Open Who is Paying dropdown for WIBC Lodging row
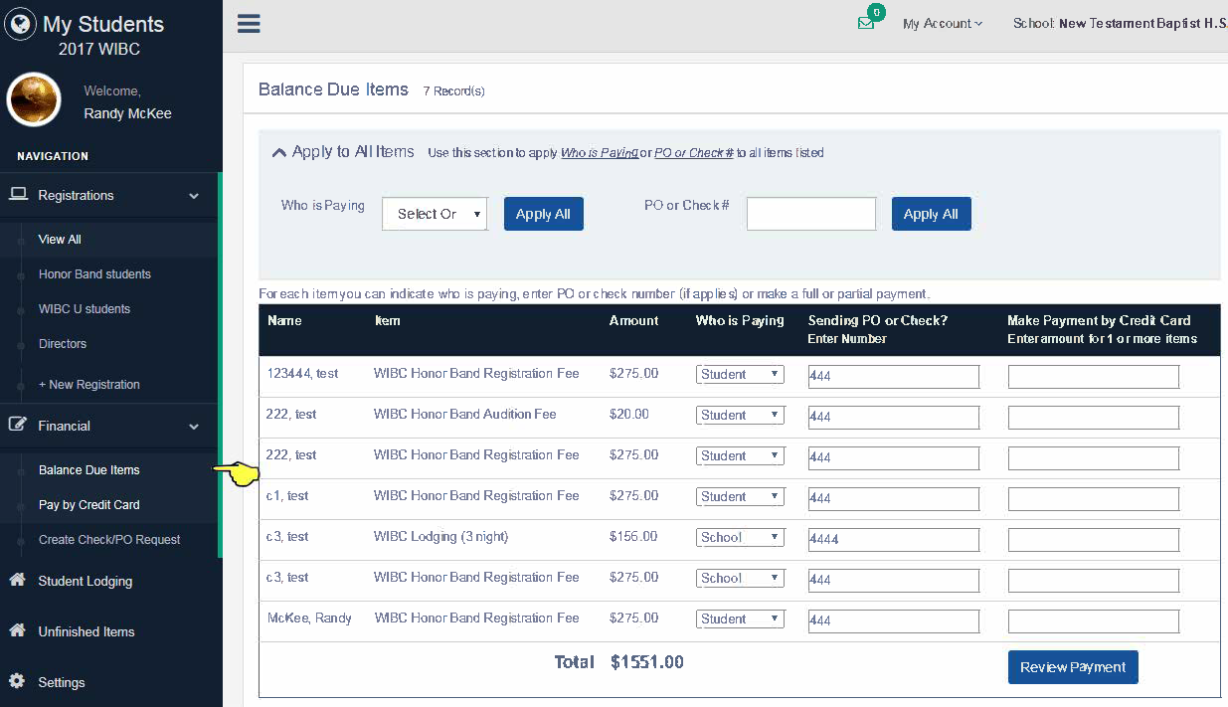 coord(740,538)
